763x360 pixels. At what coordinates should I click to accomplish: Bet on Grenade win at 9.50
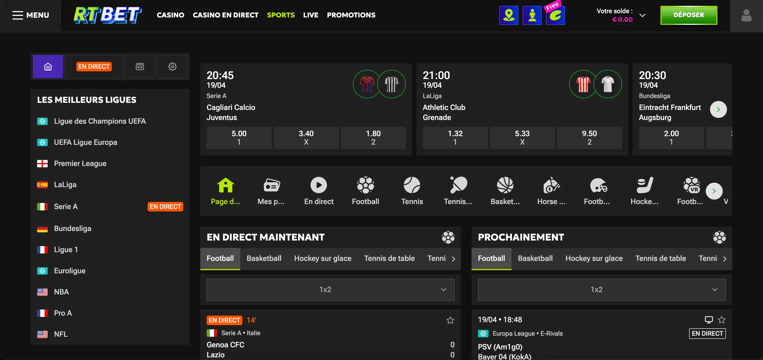589,138
